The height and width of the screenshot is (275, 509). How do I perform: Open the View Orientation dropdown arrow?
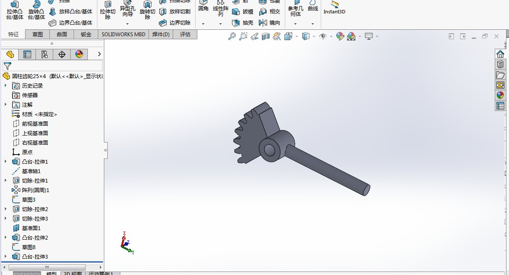(296, 36)
